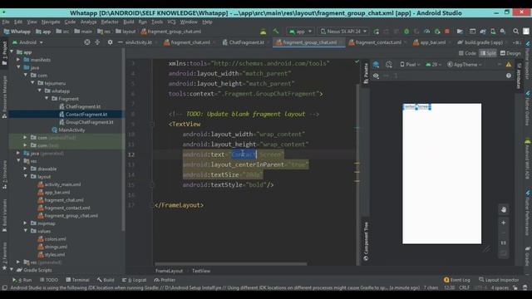Click the Zoom In plus button in preview
The image size is (532, 299).
click(x=504, y=223)
